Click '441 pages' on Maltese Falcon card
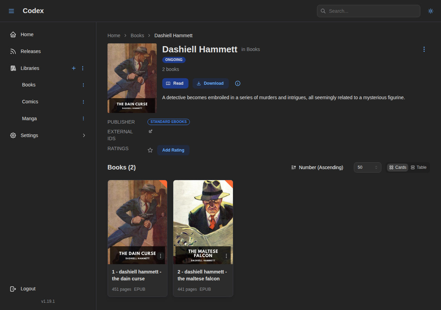Image resolution: width=441 pixels, height=310 pixels. [x=187, y=289]
